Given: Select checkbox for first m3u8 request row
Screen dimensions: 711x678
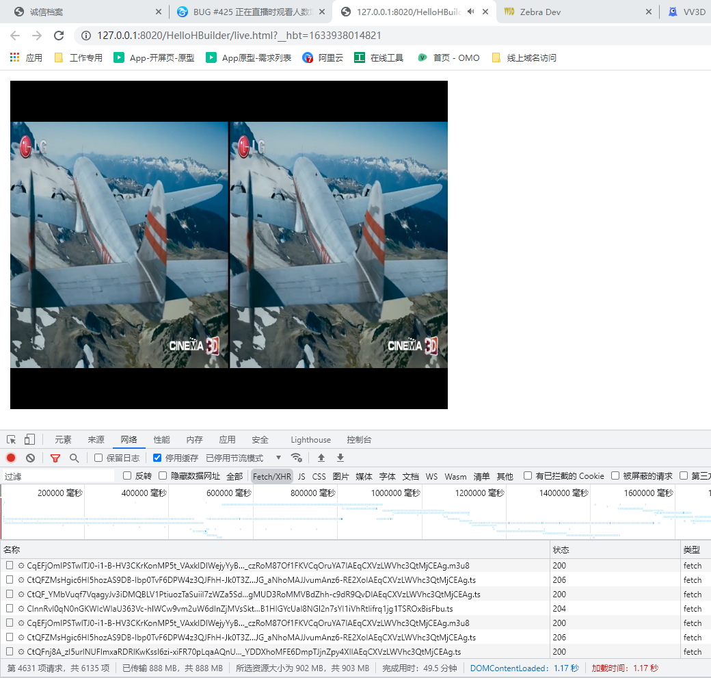Looking at the screenshot, I should 10,565.
